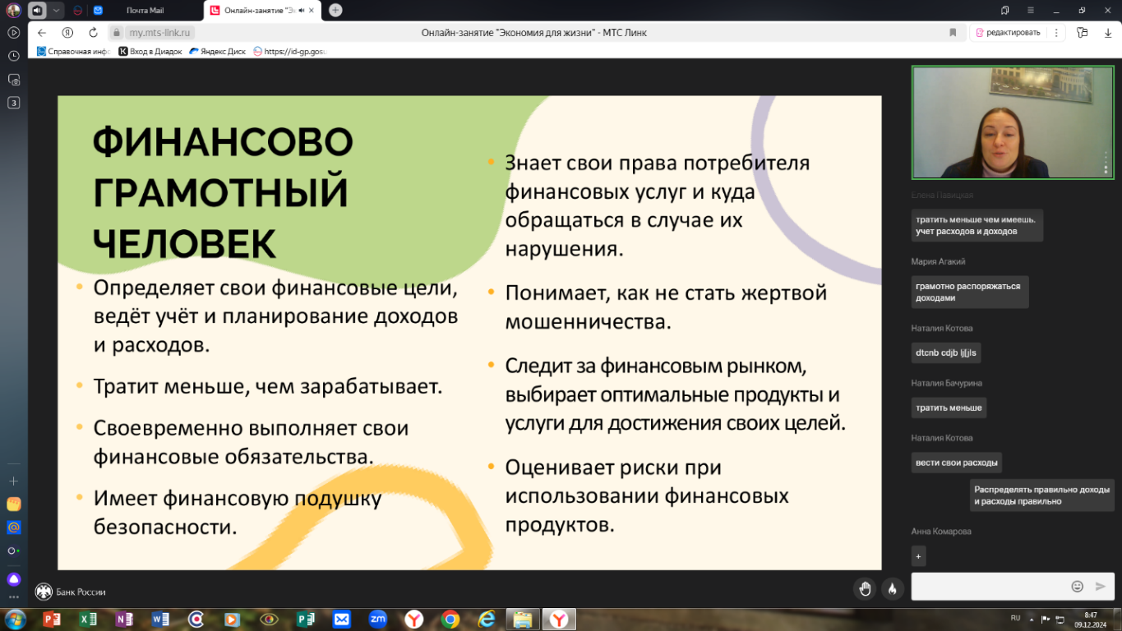Bookmark this page in address bar
1122x631 pixels.
[x=953, y=33]
